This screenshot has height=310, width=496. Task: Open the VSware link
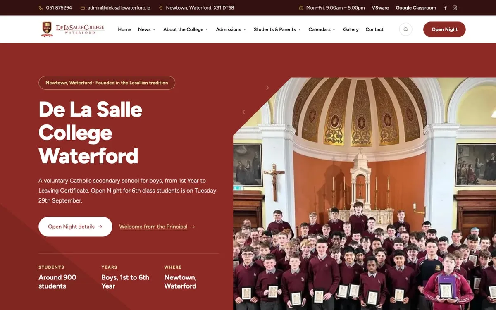(380, 8)
